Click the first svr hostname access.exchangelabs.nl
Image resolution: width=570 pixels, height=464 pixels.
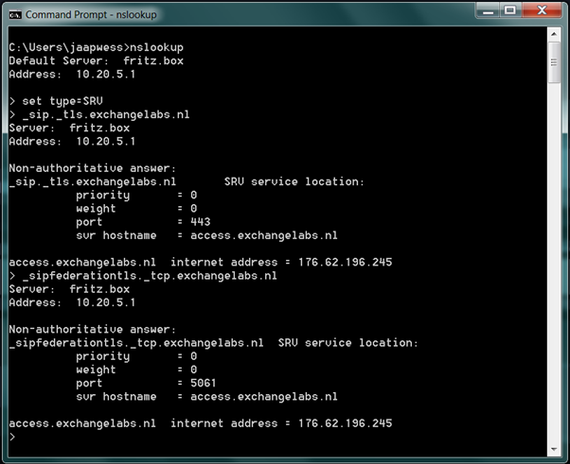[x=264, y=235]
